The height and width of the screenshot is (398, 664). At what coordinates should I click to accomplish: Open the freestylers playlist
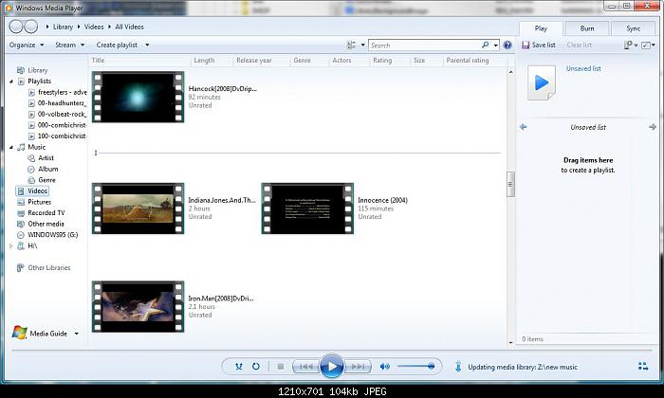click(x=57, y=92)
